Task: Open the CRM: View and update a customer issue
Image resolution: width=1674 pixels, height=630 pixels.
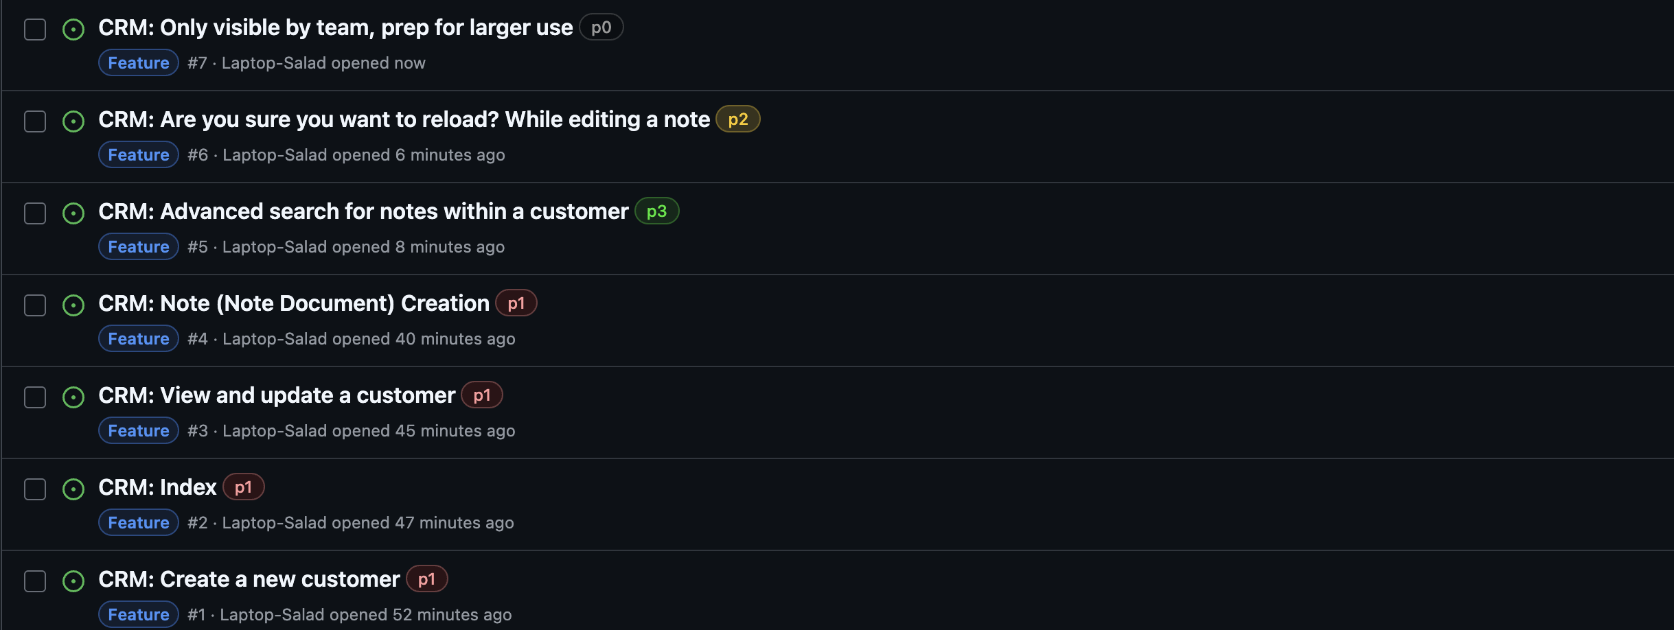Action: click(x=276, y=395)
